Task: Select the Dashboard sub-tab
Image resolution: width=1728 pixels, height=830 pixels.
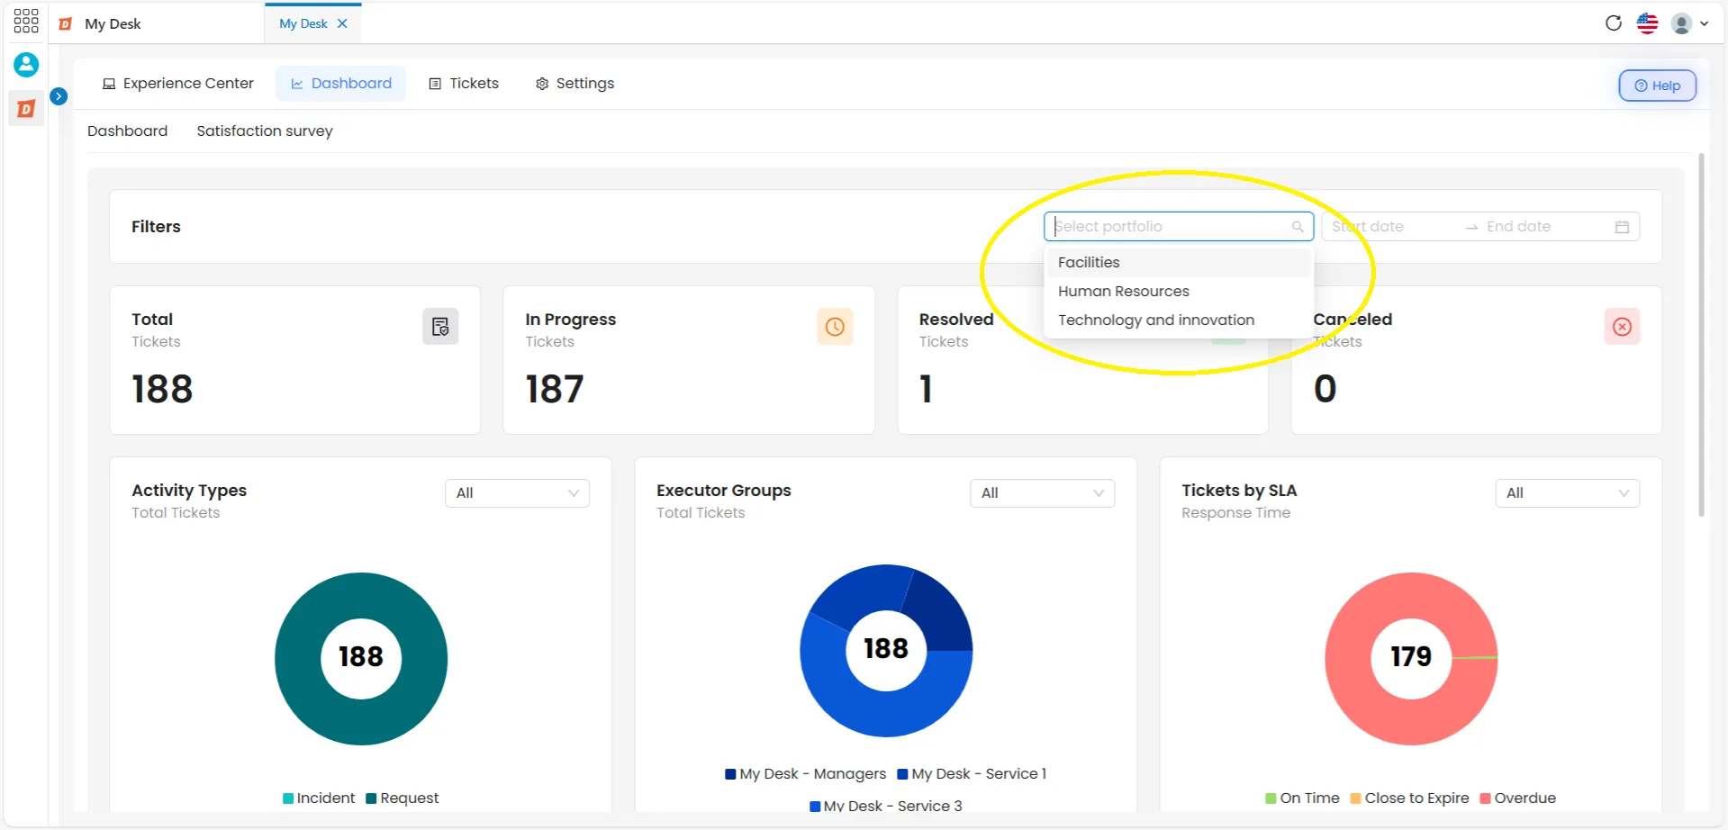Action: 127,131
